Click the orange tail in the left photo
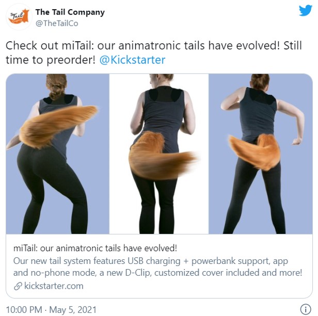This screenshot has height=316, width=318. point(58,126)
